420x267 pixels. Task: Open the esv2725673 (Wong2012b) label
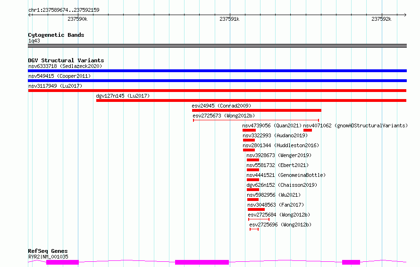224,116
